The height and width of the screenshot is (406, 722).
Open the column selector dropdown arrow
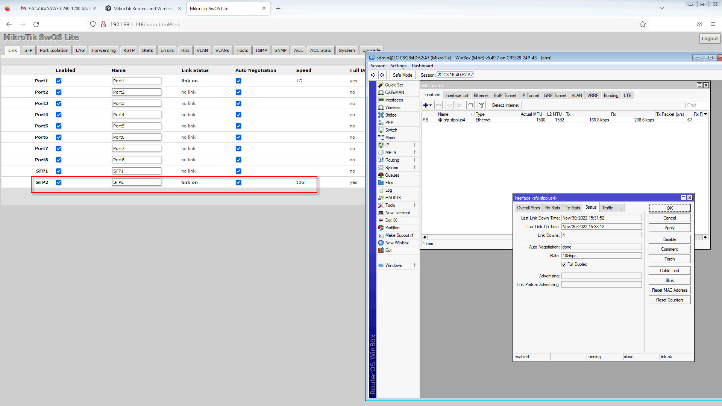(705, 114)
